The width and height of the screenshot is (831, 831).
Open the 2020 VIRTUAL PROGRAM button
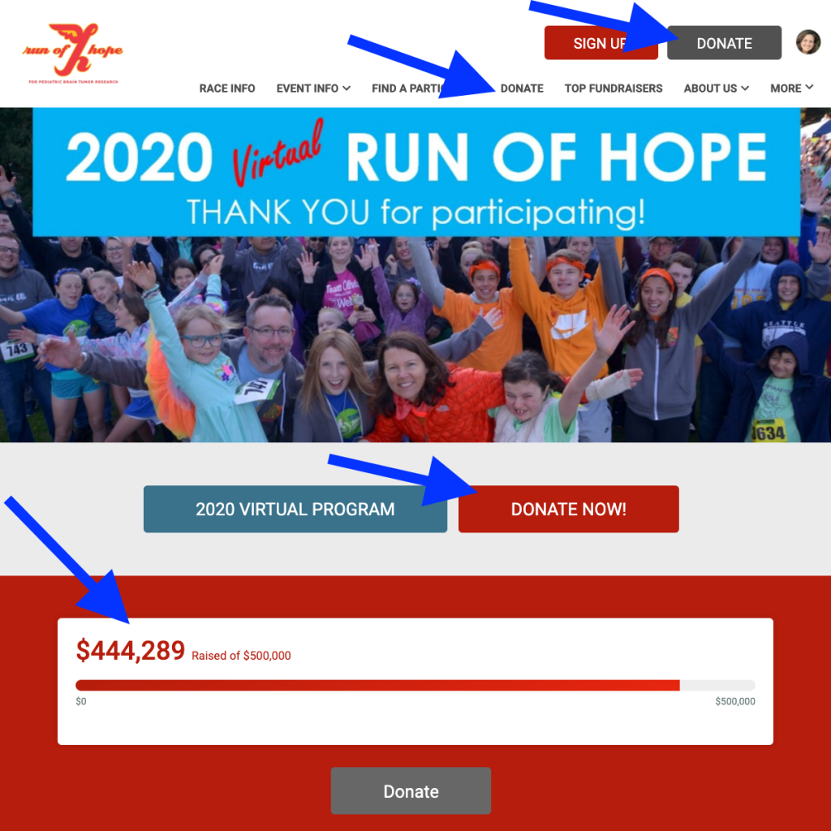pos(295,509)
